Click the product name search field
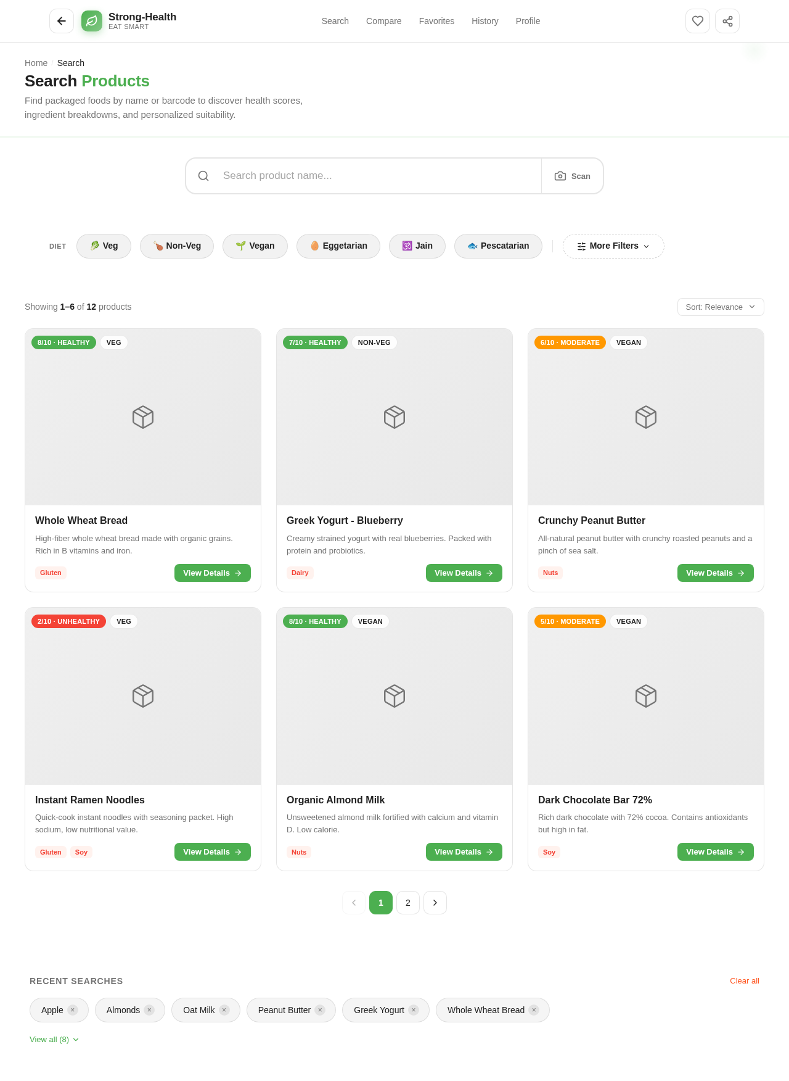Viewport: 789px width, 1081px height. (377, 176)
